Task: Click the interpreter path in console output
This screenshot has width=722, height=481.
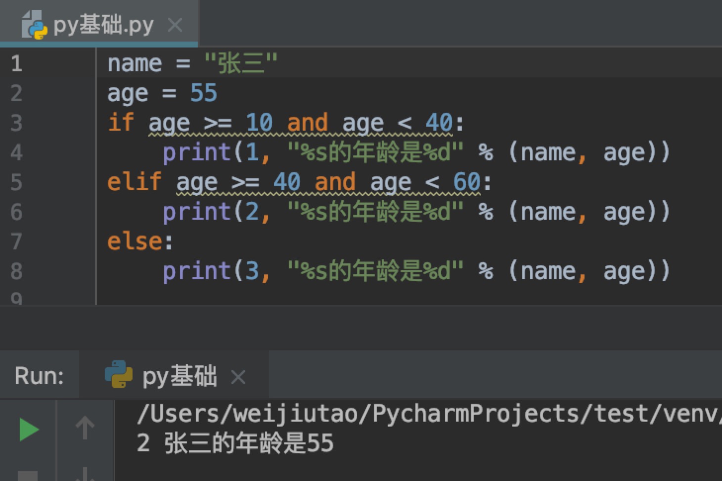Action: pos(429,413)
